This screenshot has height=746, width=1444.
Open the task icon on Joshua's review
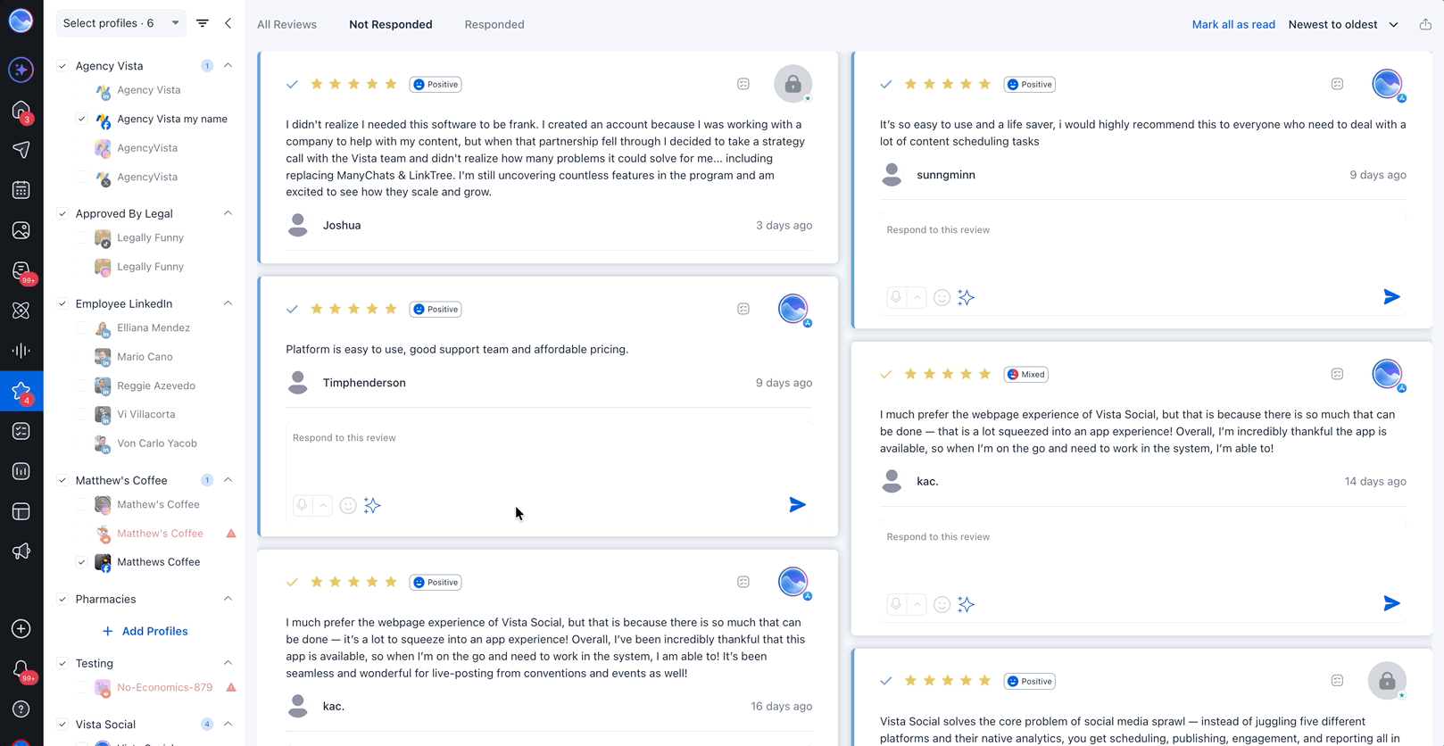(743, 84)
